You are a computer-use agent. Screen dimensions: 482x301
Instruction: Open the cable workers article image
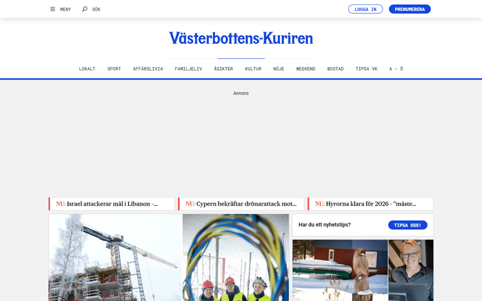236,257
